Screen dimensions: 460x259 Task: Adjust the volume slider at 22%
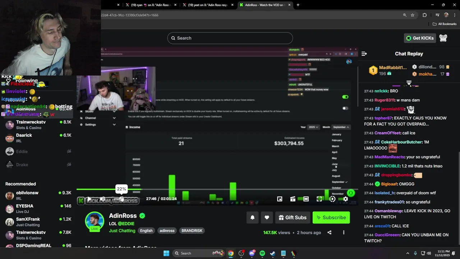pyautogui.click(x=121, y=199)
